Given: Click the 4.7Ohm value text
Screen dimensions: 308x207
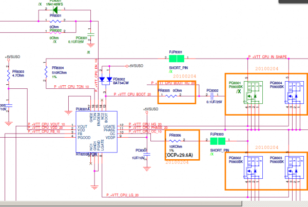Looking at the screenshot, I should [18, 76].
